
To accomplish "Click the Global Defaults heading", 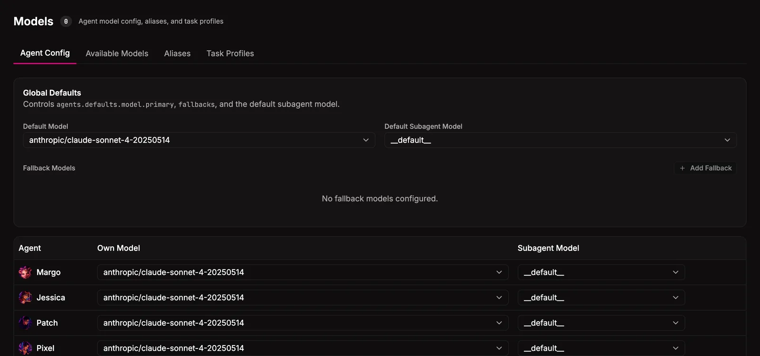I will pyautogui.click(x=52, y=93).
